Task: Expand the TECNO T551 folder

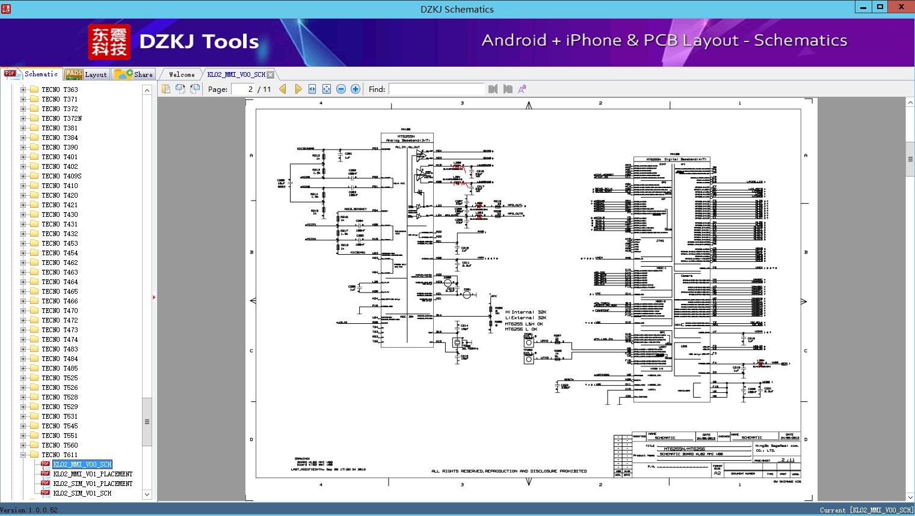Action: (23, 436)
